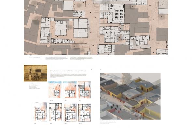The image size is (192, 128).
Task: Click the English caption right of the site plan legend
Action: 81,58
